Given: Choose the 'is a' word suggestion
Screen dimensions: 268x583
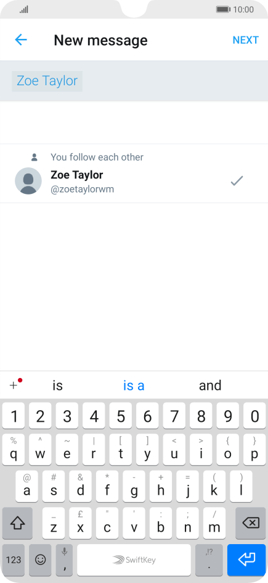Looking at the screenshot, I should tap(134, 385).
